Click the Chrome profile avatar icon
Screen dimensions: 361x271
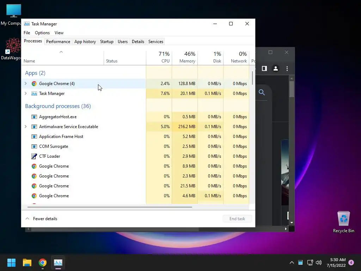click(x=276, y=69)
